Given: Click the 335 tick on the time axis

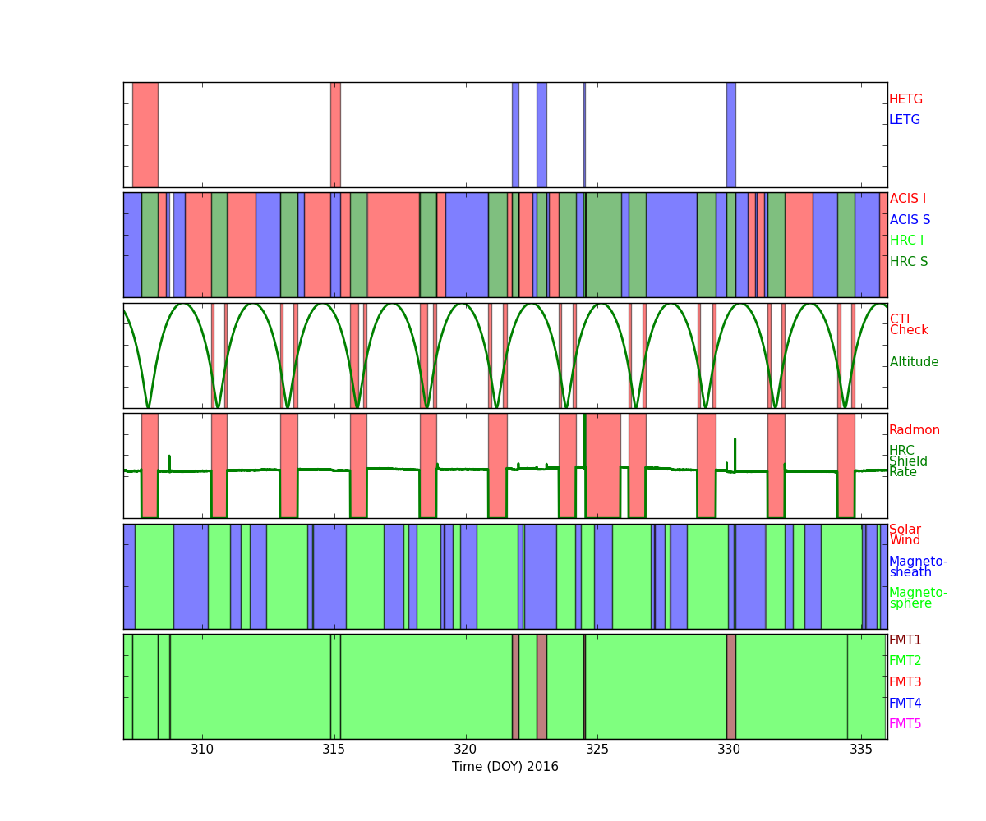Looking at the screenshot, I should coord(860,749).
